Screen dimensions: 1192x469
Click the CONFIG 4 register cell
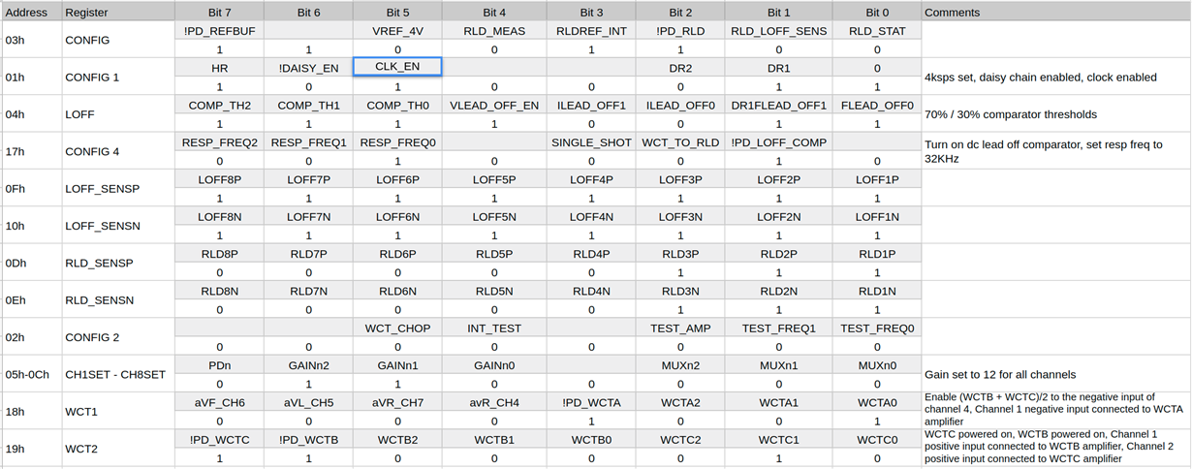[117, 151]
